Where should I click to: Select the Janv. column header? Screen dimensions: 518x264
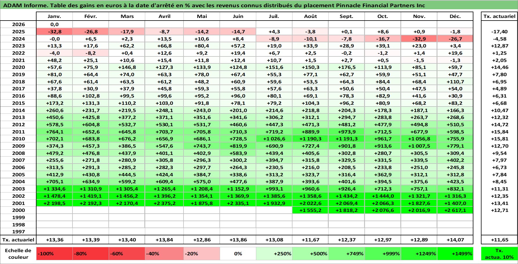point(54,16)
